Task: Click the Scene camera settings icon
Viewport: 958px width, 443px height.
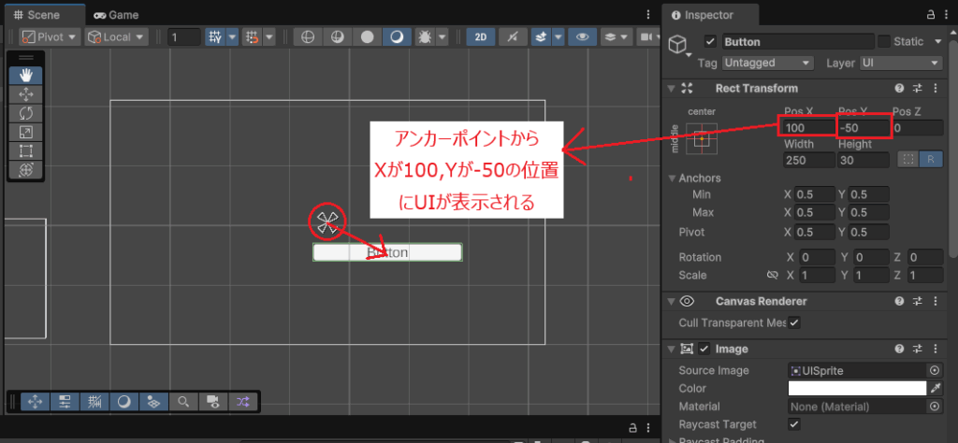Action: [646, 37]
